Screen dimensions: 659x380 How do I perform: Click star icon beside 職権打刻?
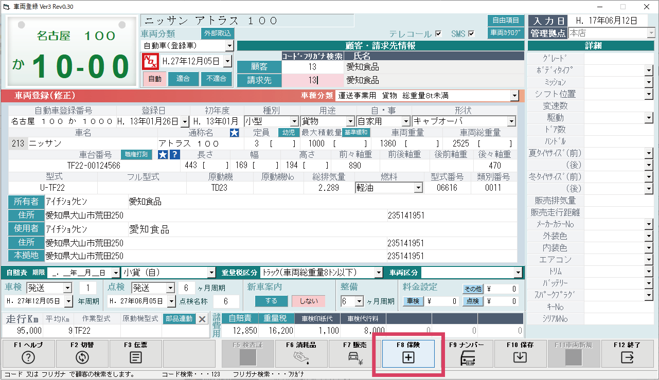tap(162, 155)
